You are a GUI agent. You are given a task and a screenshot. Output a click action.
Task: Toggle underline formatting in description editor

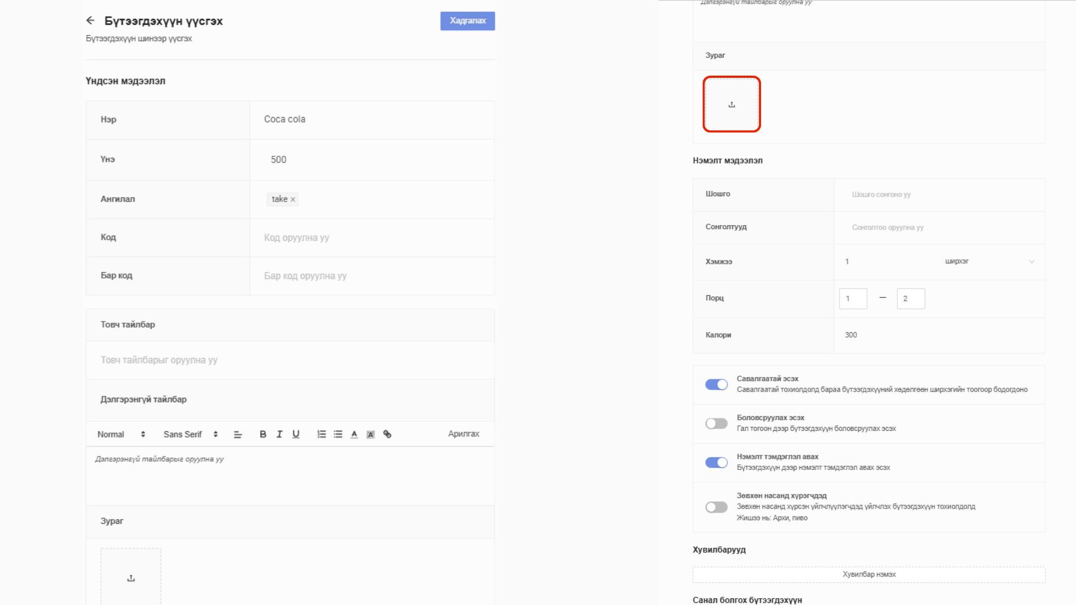(296, 434)
